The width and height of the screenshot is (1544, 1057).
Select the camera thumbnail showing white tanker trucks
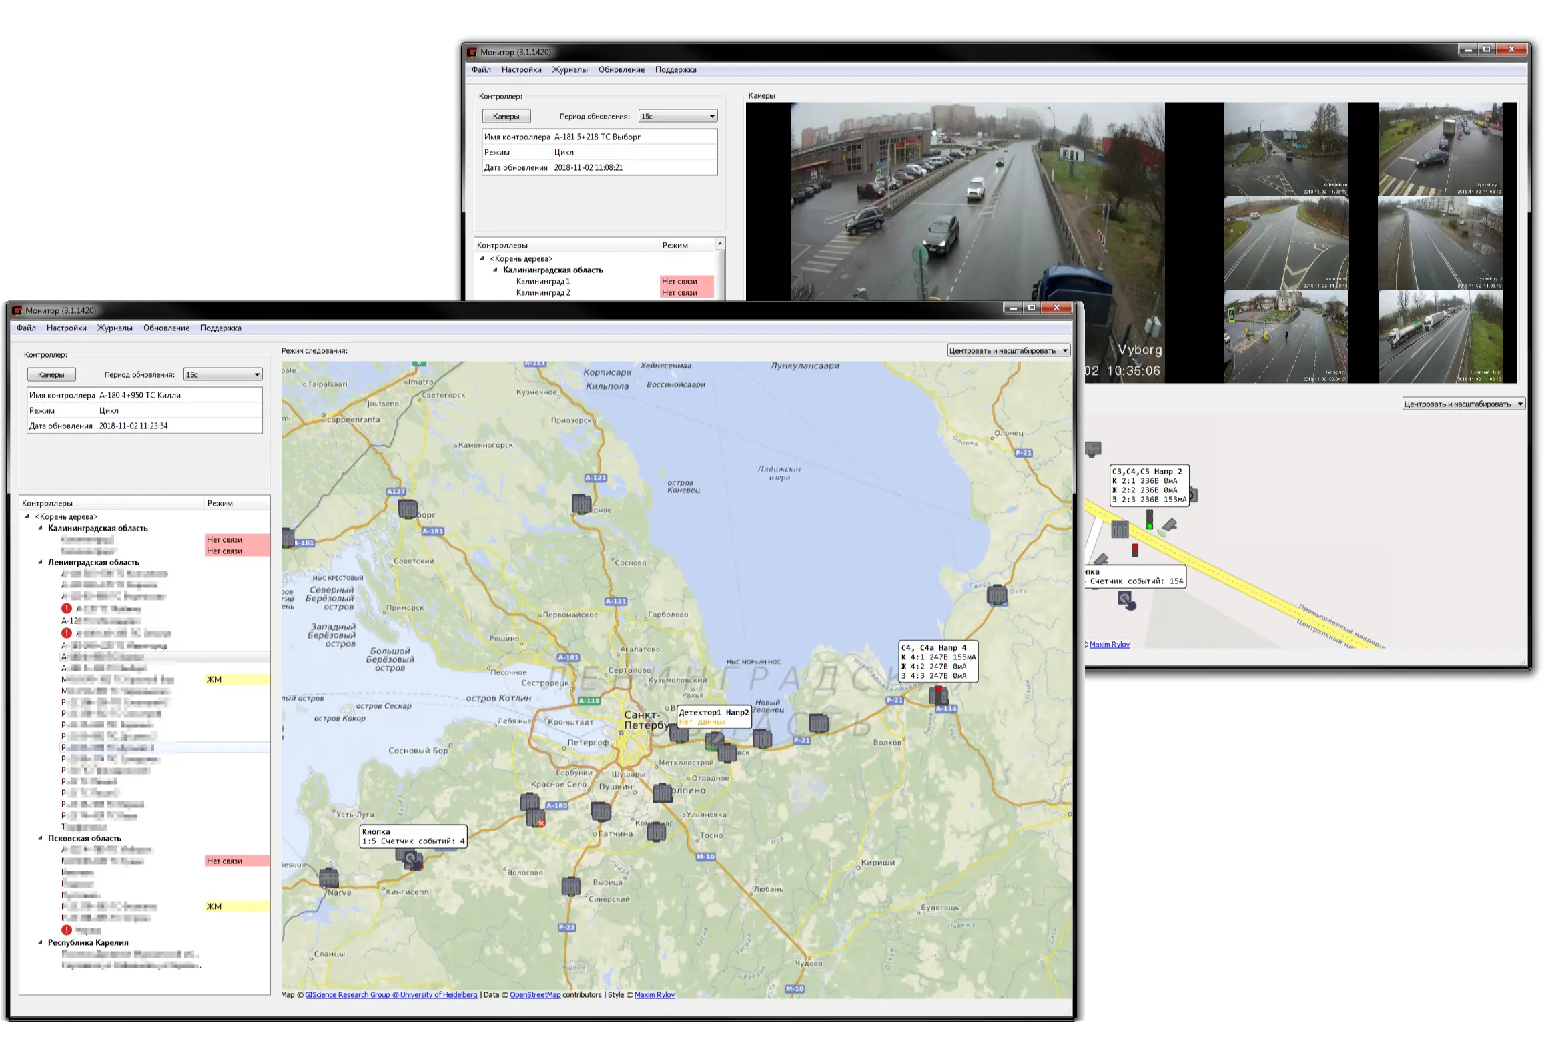pos(1441,336)
